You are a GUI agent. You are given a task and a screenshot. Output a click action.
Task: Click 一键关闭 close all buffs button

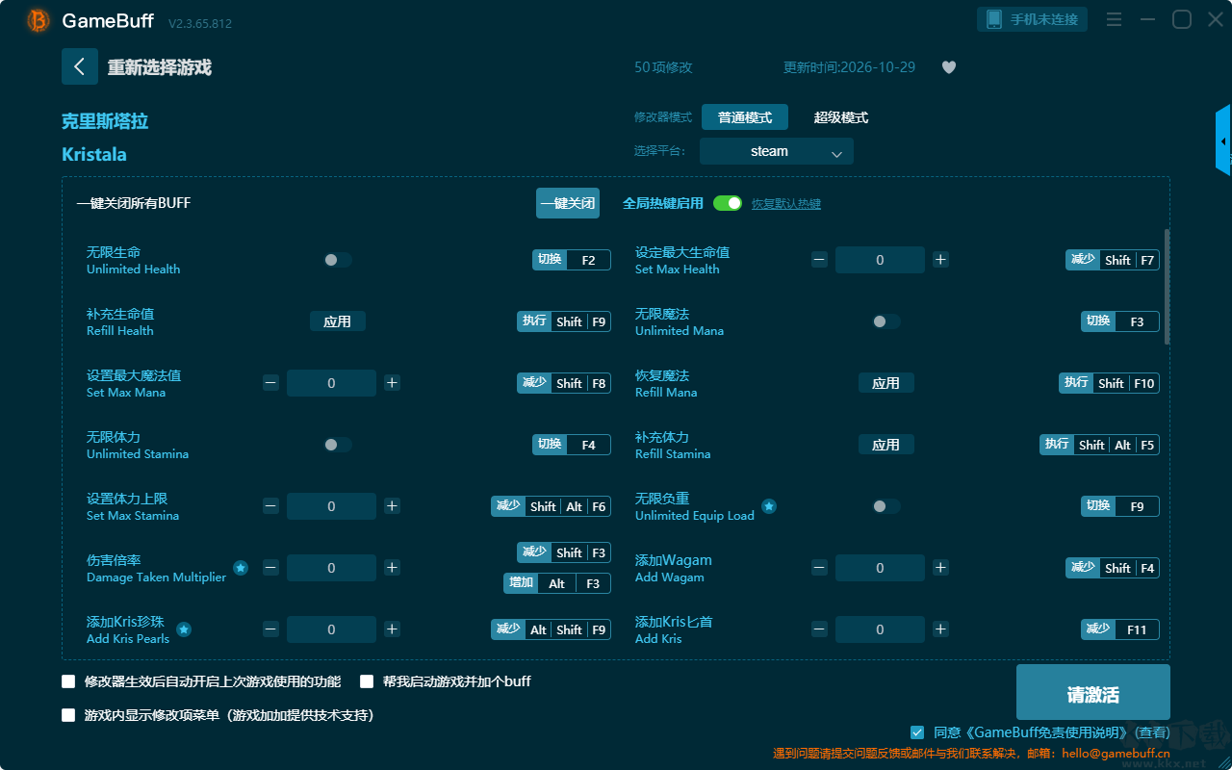[x=568, y=203]
